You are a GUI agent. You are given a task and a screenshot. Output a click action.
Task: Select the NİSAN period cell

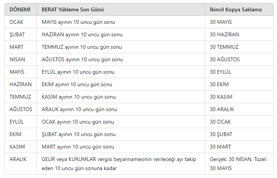coord(21,59)
